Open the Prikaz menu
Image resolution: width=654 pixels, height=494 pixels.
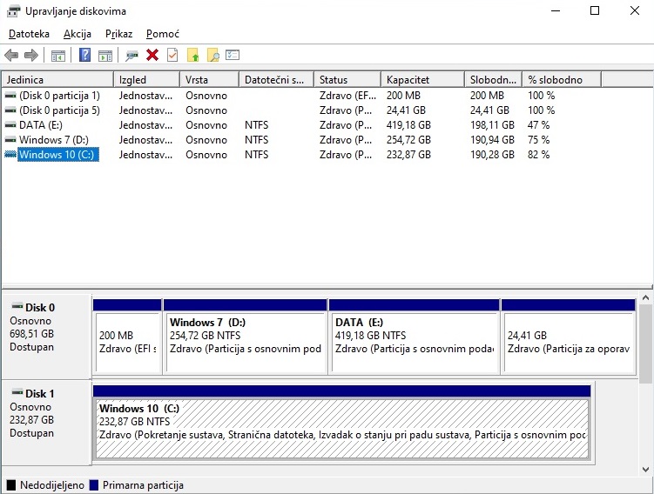point(118,33)
